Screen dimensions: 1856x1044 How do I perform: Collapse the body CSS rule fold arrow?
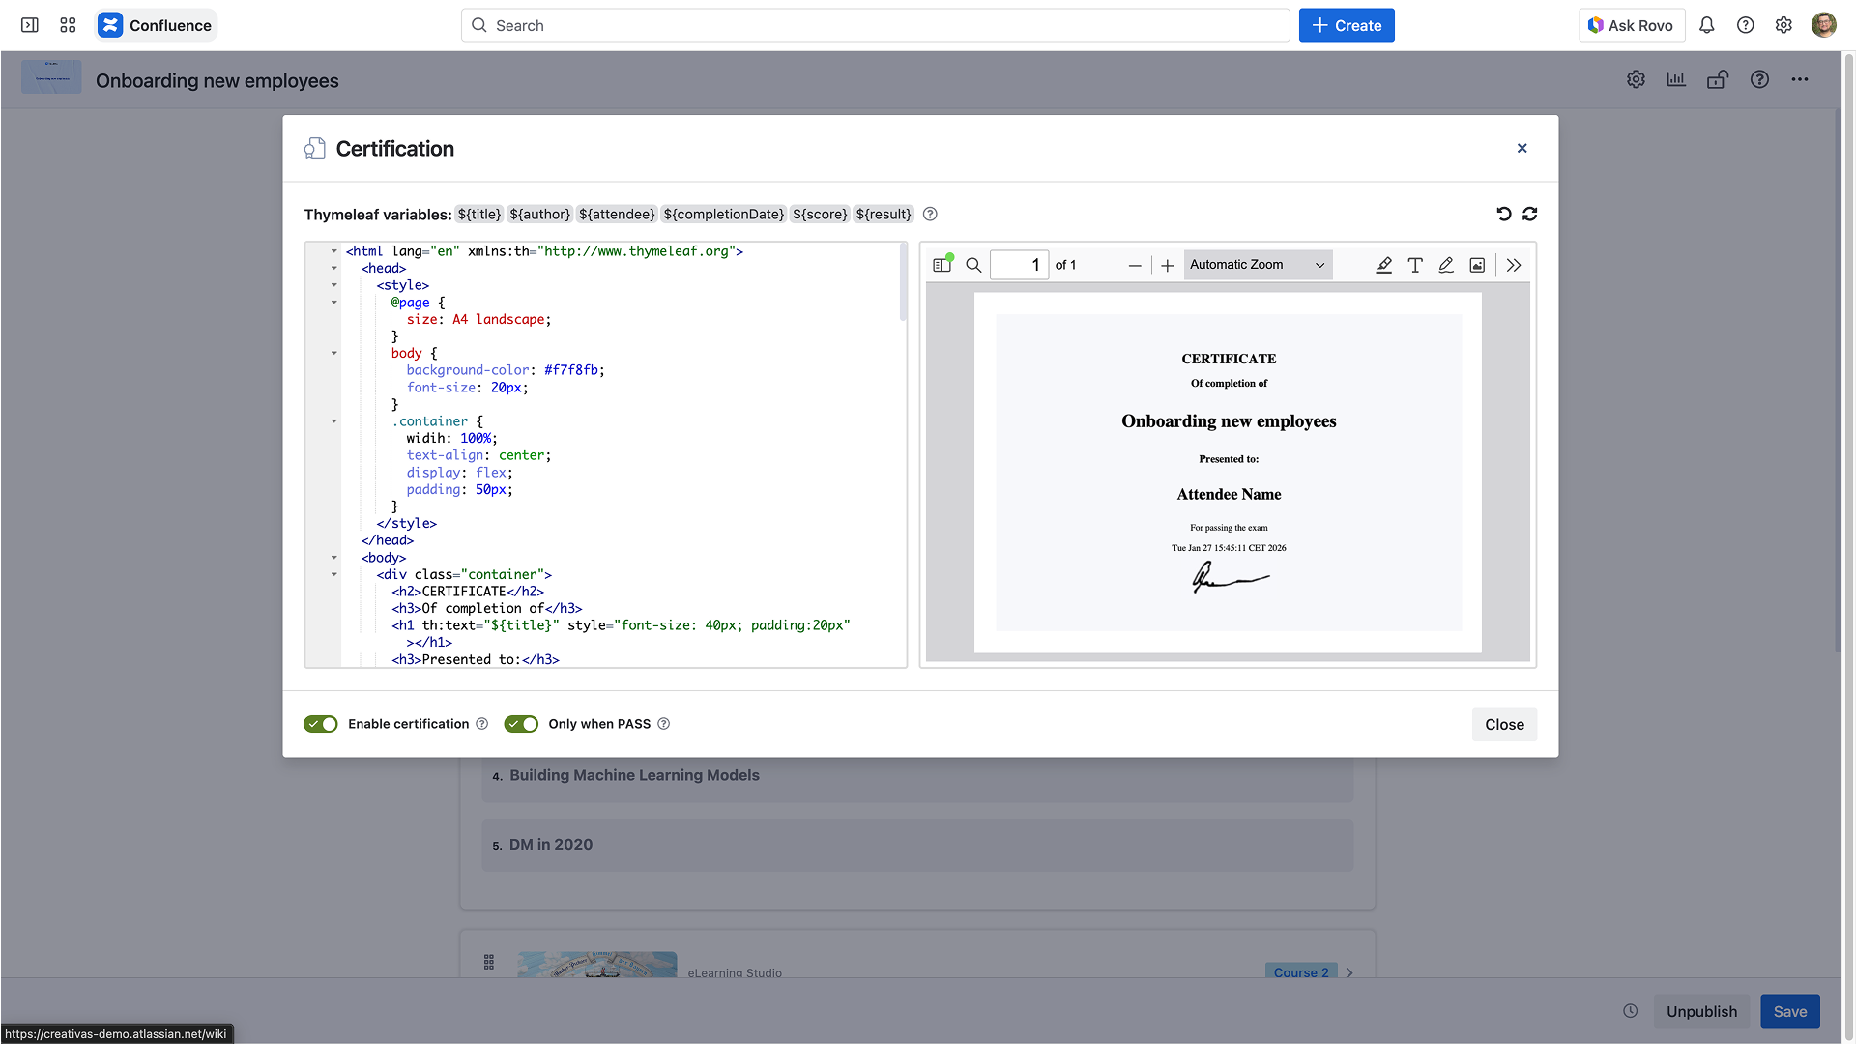pyautogui.click(x=334, y=353)
